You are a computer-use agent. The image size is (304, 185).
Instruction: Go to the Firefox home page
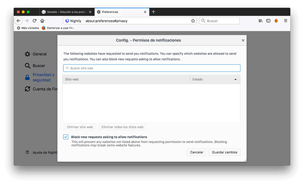point(42,20)
